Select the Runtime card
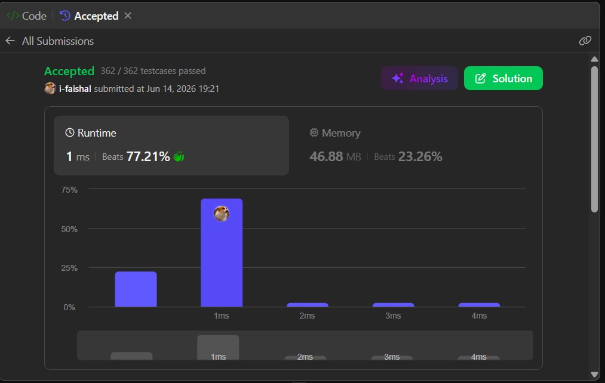Image resolution: width=605 pixels, height=383 pixels. (171, 145)
